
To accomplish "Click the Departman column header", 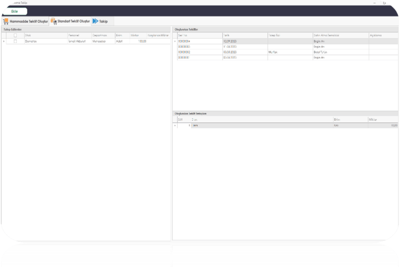I will (102, 35).
